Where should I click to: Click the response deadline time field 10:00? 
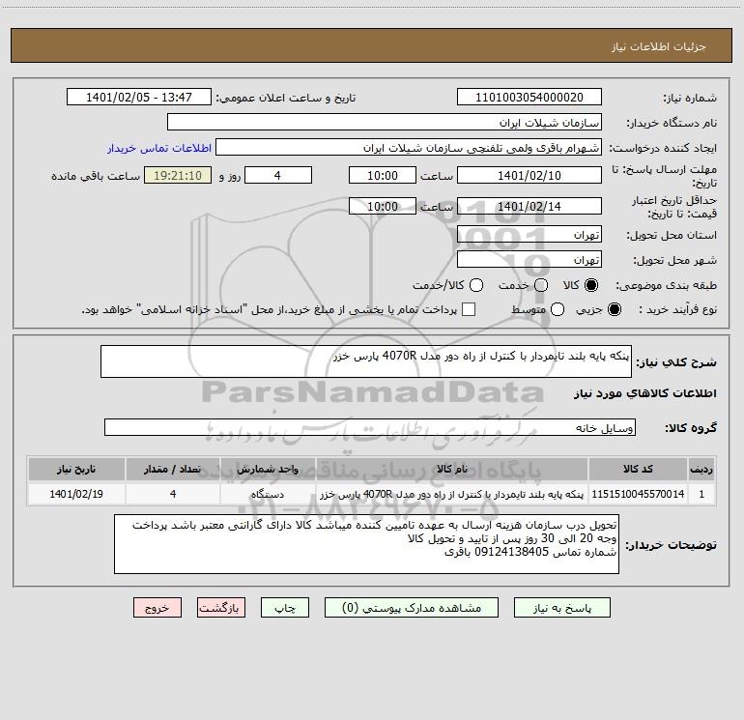click(383, 176)
